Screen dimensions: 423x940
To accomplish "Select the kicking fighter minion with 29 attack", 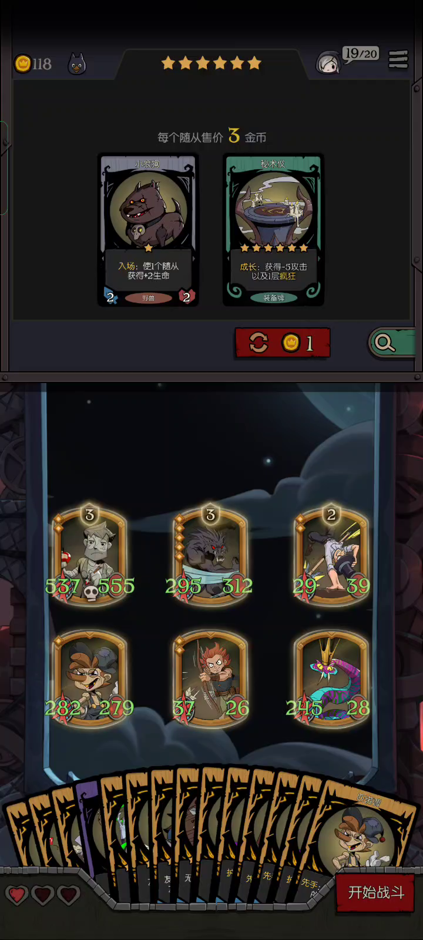I will pos(331,555).
